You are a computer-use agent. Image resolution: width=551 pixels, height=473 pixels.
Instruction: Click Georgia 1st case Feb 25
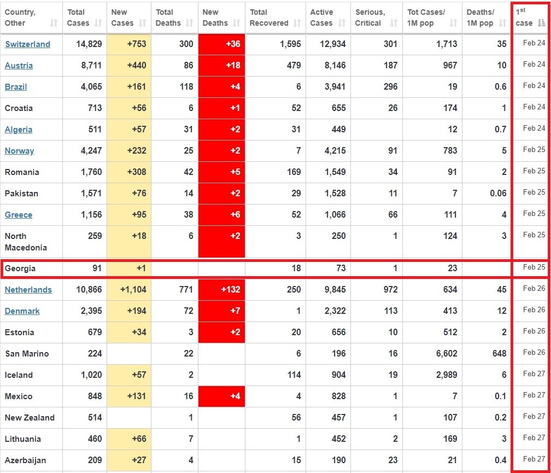point(534,267)
